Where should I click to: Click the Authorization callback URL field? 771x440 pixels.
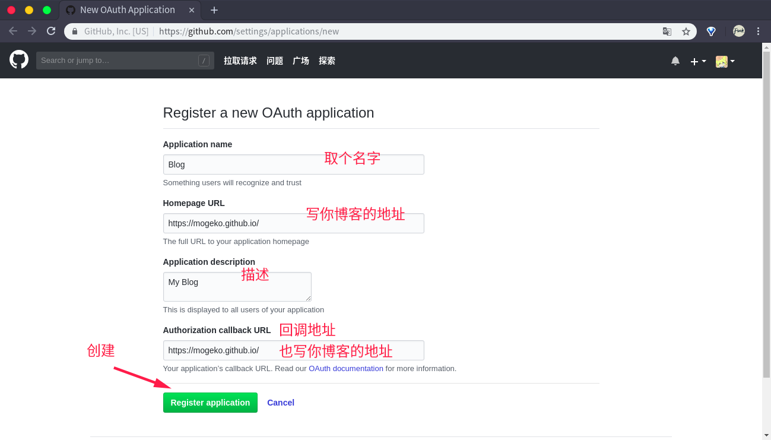coord(294,350)
